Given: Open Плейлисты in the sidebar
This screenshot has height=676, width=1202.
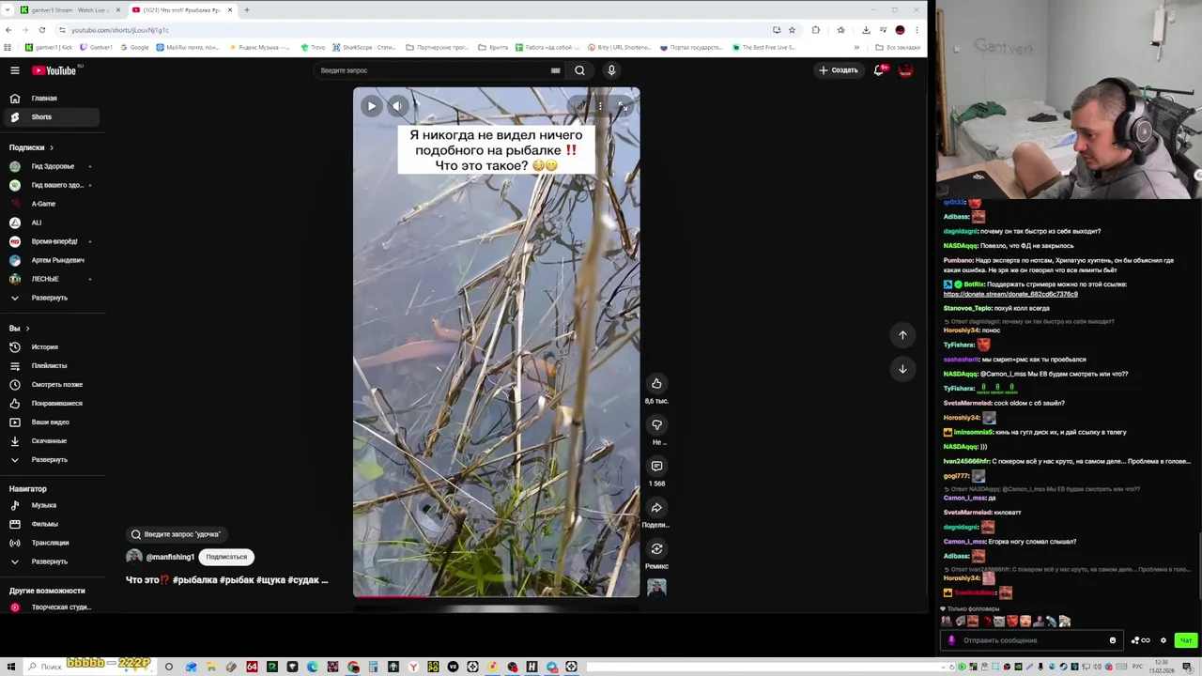Looking at the screenshot, I should [x=52, y=366].
